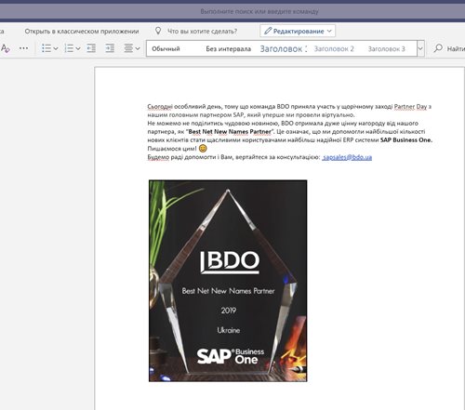Expand paragraph alignment dropdown arrow
This screenshot has width=465, height=410.
138,48
